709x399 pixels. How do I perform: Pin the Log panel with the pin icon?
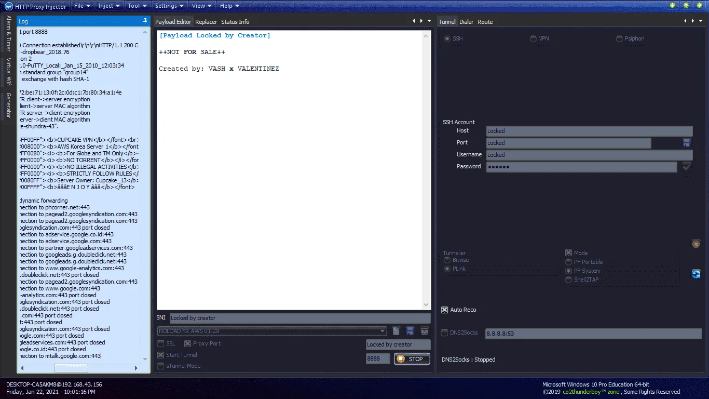[145, 21]
